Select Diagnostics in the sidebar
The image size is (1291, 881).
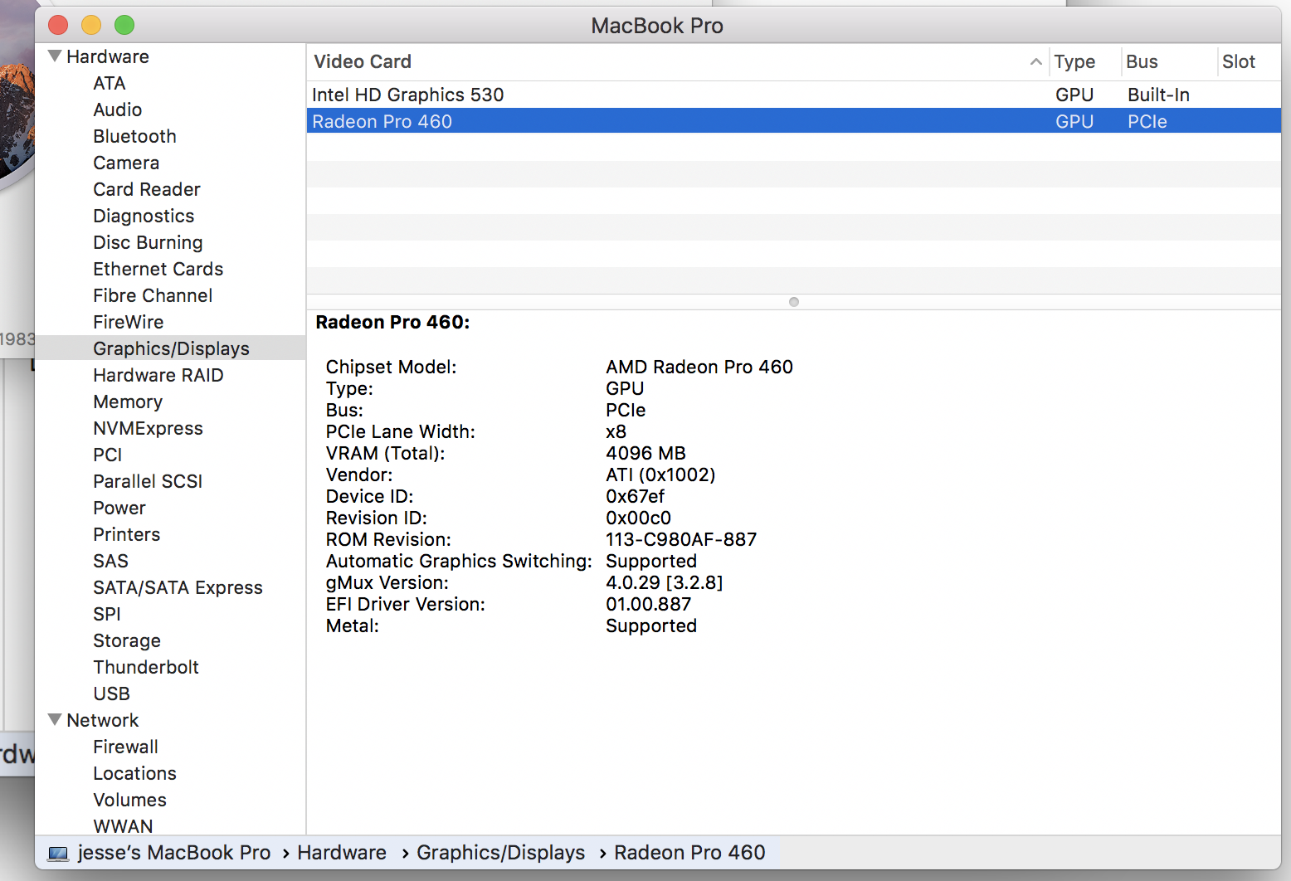[144, 216]
